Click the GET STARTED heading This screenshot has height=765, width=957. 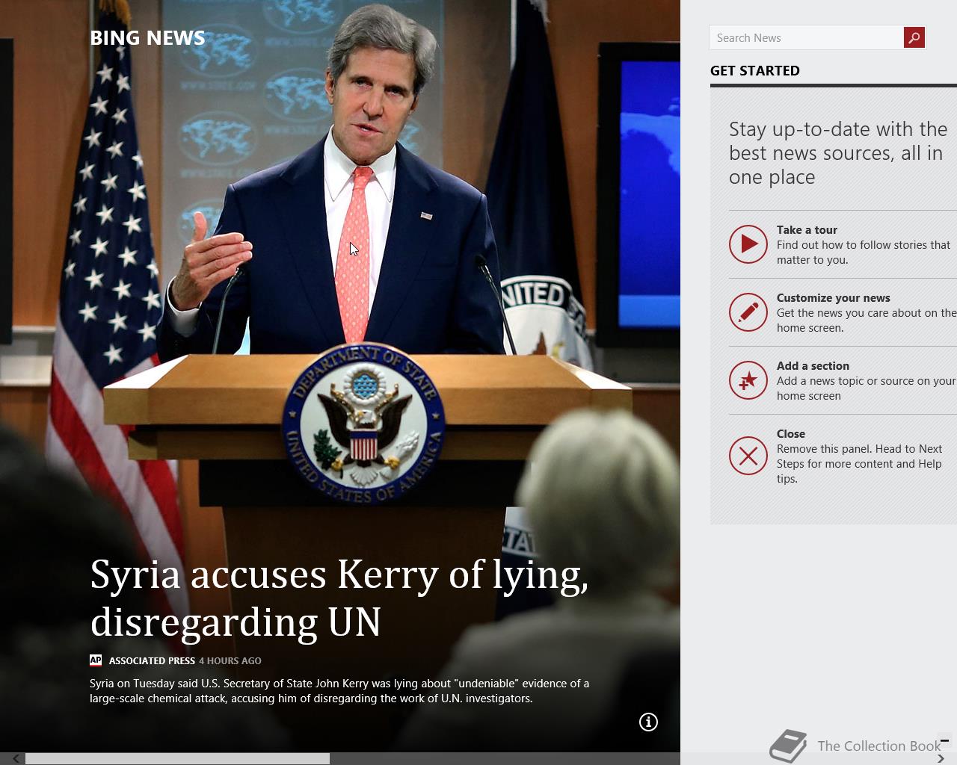[x=755, y=71]
